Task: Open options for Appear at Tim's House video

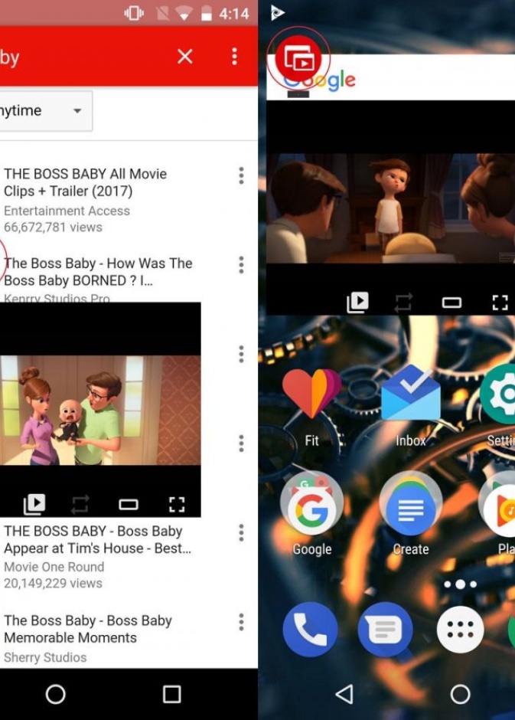Action: (x=241, y=532)
